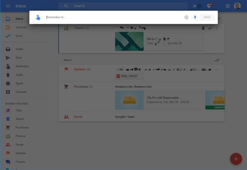
Task: Mark Finance bundle done with checkmark
Action: tap(210, 28)
